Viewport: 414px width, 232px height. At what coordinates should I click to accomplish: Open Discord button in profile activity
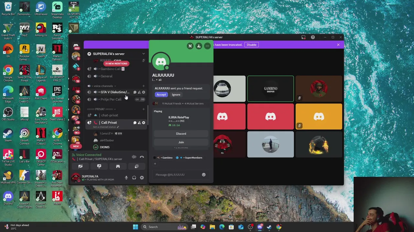[181, 134]
